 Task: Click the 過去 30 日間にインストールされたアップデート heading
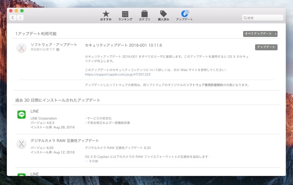tap(58, 100)
